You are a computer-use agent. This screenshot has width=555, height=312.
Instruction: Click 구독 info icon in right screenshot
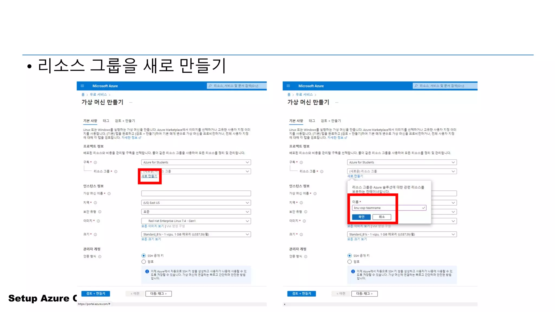pyautogui.click(x=301, y=162)
